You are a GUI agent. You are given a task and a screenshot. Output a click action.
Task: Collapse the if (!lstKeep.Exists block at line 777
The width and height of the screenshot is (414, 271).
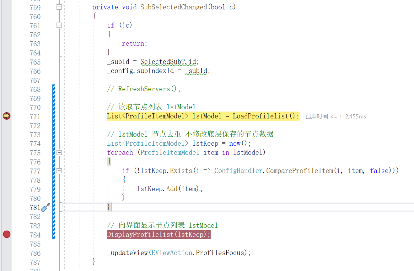click(x=59, y=171)
